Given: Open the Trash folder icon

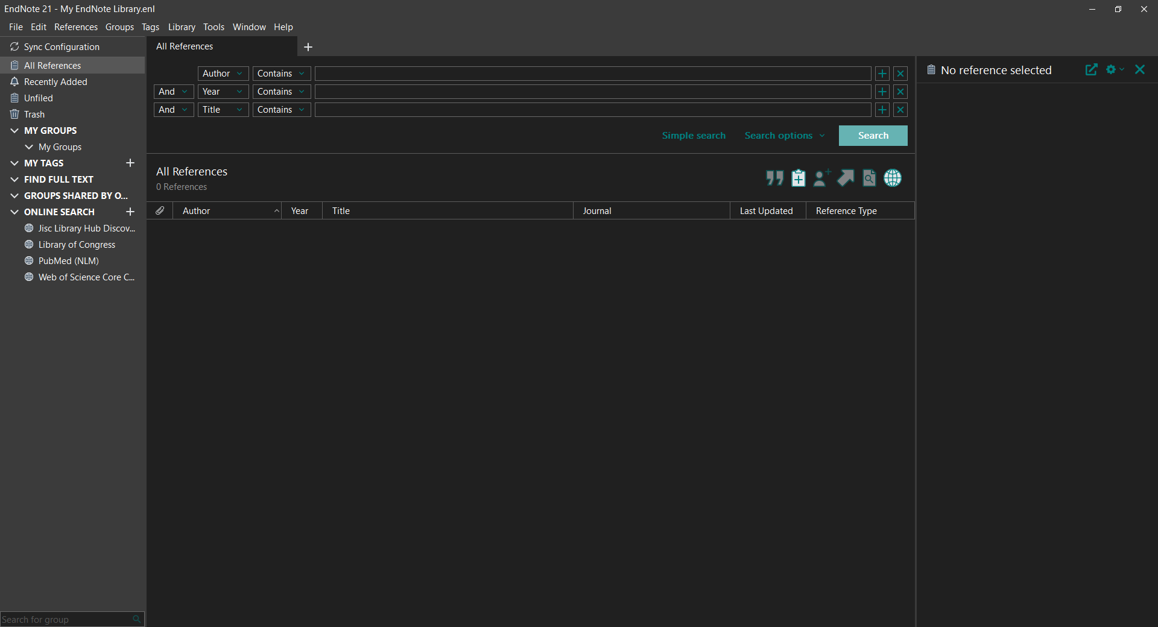Looking at the screenshot, I should click(x=14, y=114).
